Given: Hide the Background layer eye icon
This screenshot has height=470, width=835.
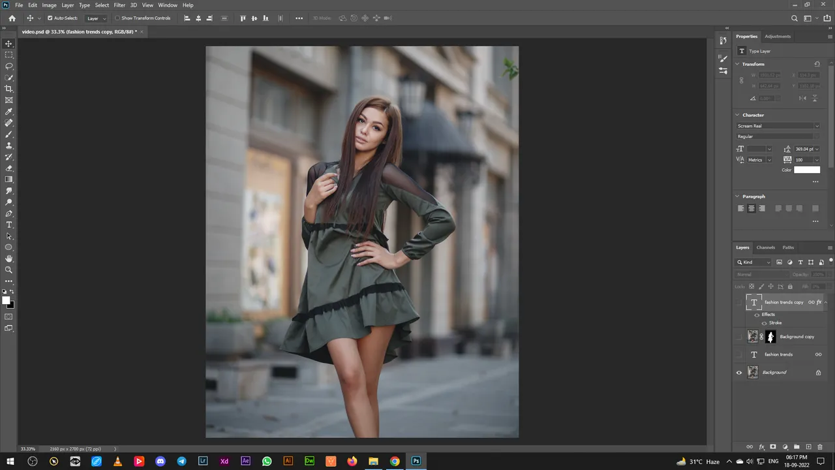Looking at the screenshot, I should [x=739, y=372].
